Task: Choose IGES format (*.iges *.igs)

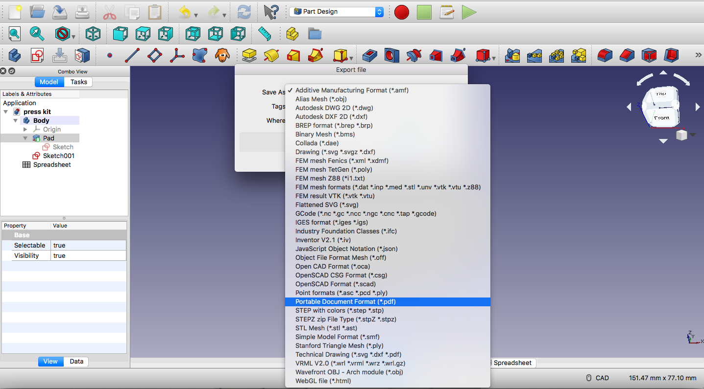Action: [x=388, y=223]
